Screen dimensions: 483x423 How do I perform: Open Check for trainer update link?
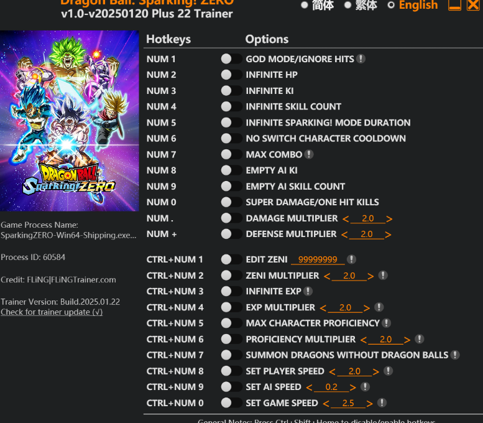coord(52,312)
